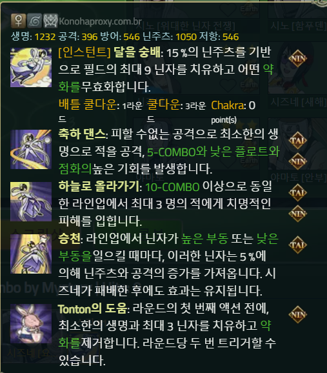Click the crown rank icon beside Konohaproxy
Screen dimensions: 327x373
pos(50,21)
